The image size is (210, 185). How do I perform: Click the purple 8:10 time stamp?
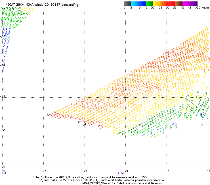[121, 173]
